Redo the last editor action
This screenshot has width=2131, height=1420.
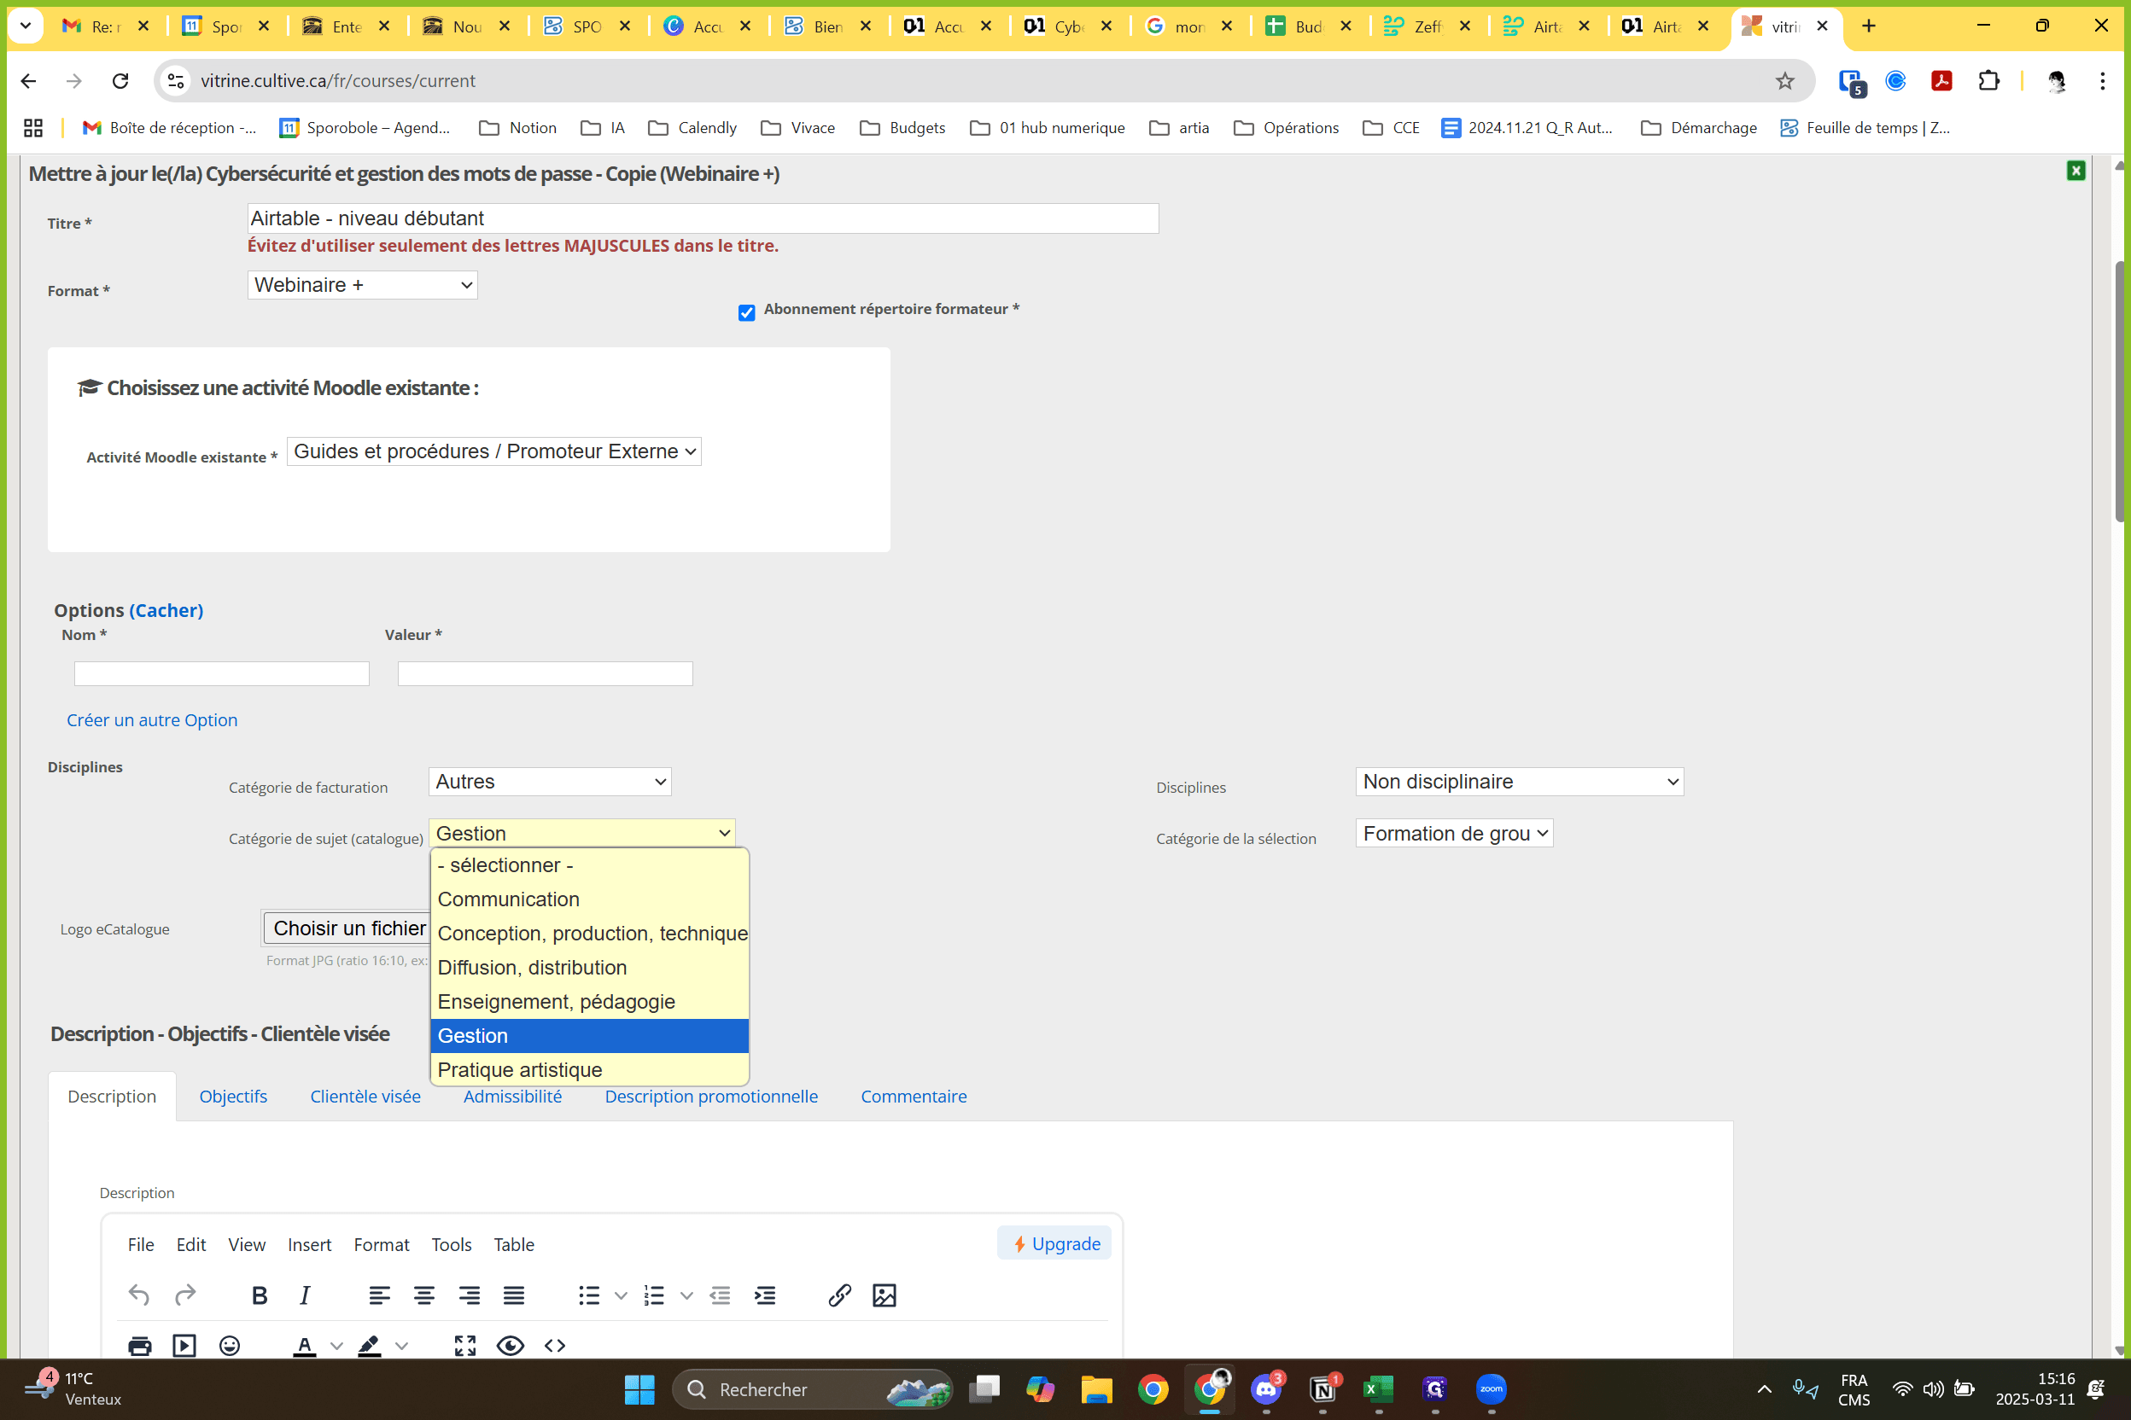click(184, 1295)
